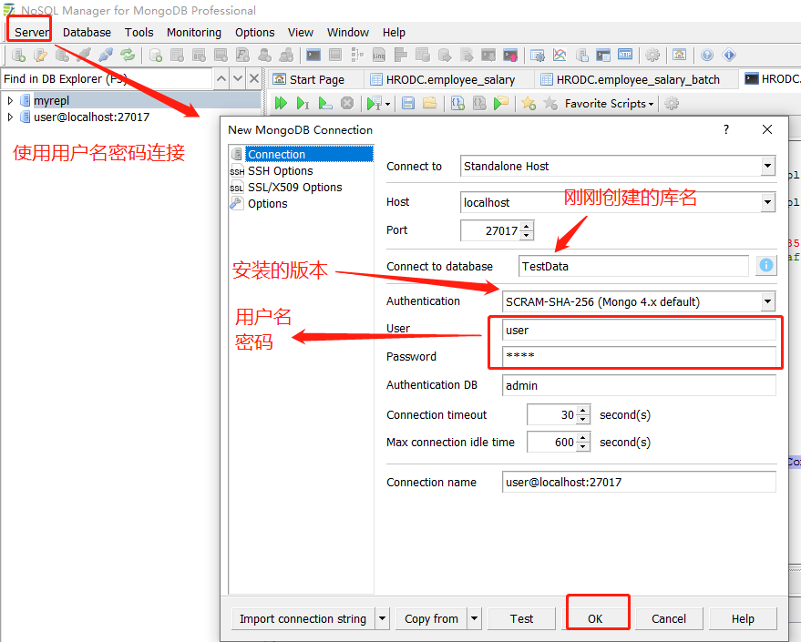Run script with double green arrows icon

tap(281, 103)
